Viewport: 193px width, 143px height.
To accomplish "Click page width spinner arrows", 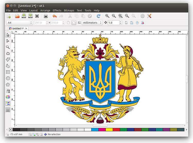I will click(47, 23).
